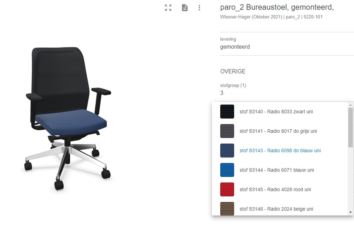Open the three-dot more options menu

pyautogui.click(x=199, y=8)
